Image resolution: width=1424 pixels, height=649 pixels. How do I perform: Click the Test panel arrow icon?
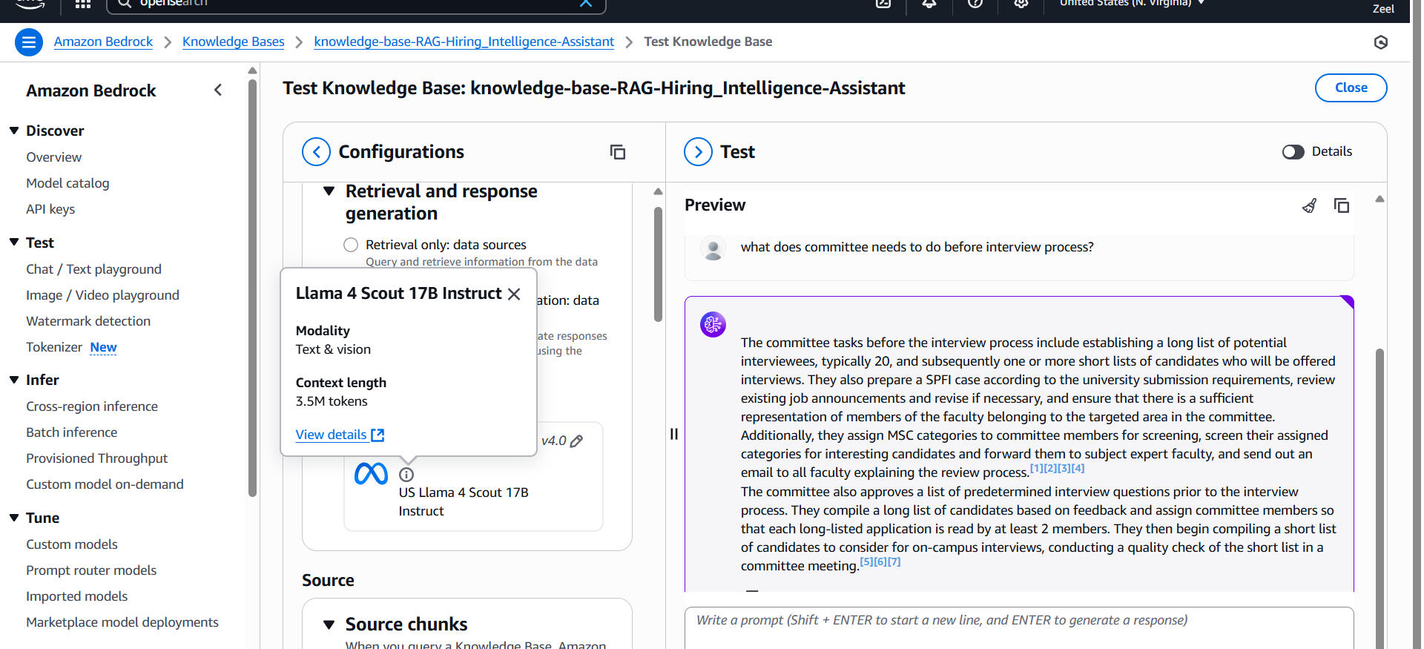coord(698,152)
